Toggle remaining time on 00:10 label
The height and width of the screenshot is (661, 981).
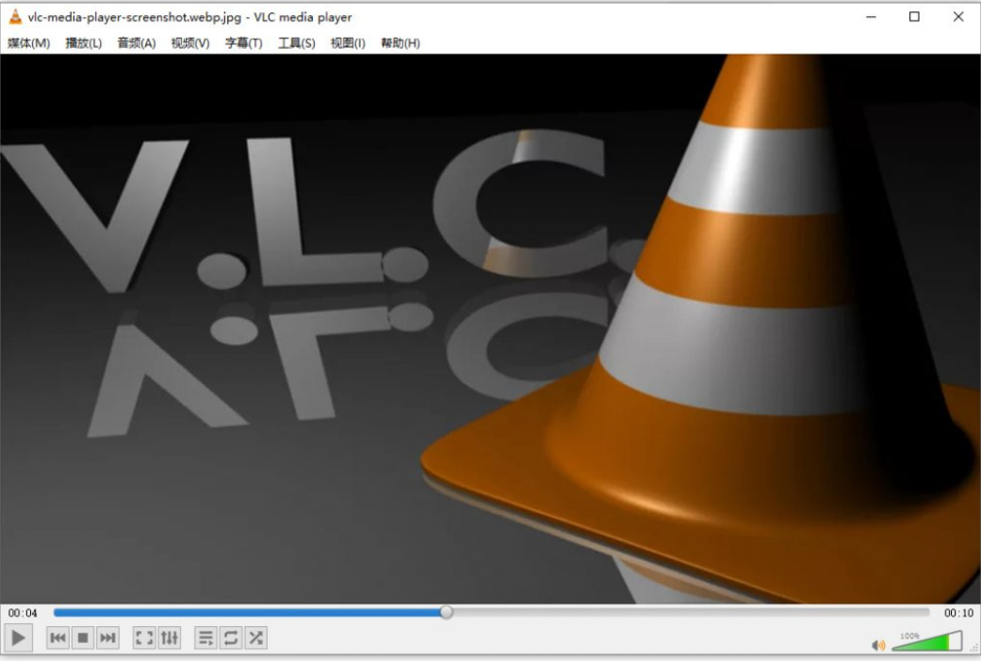point(958,613)
